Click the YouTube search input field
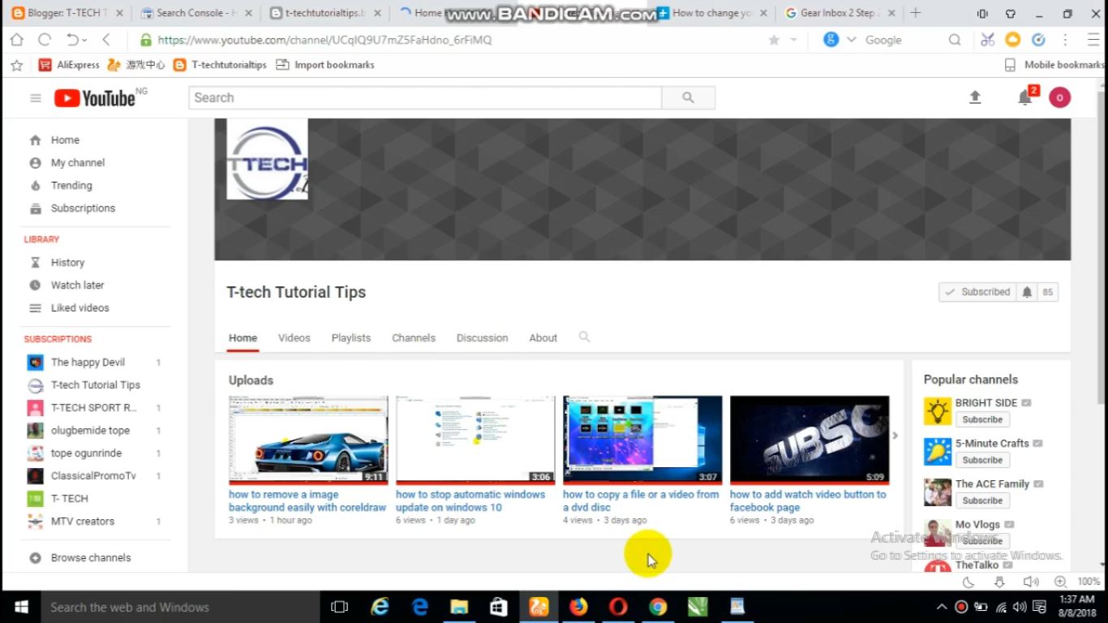1108x623 pixels. coord(425,97)
